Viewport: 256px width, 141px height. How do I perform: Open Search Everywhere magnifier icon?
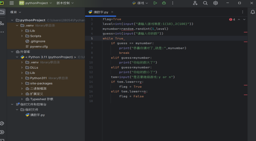205,3
